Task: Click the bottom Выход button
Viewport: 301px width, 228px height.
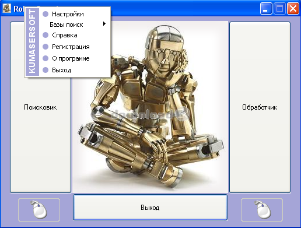Action: [x=150, y=208]
